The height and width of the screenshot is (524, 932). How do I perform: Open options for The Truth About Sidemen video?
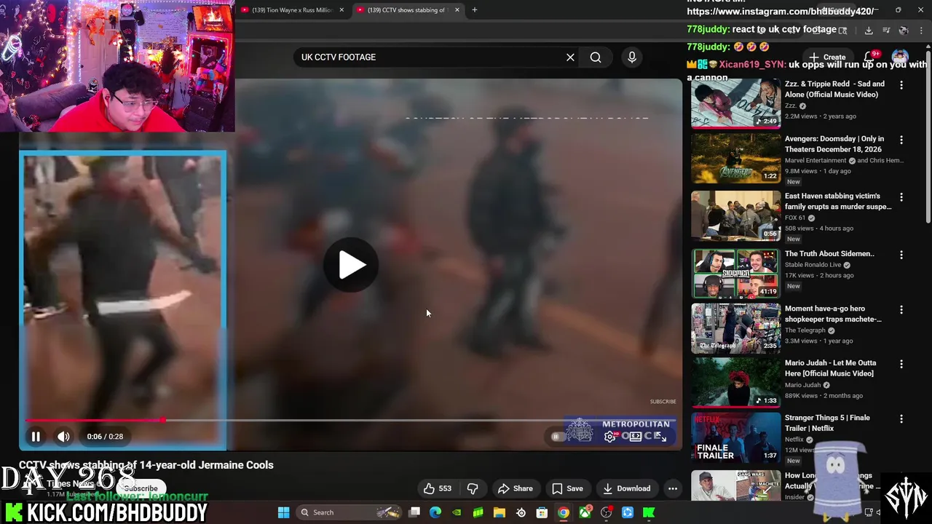tap(901, 255)
